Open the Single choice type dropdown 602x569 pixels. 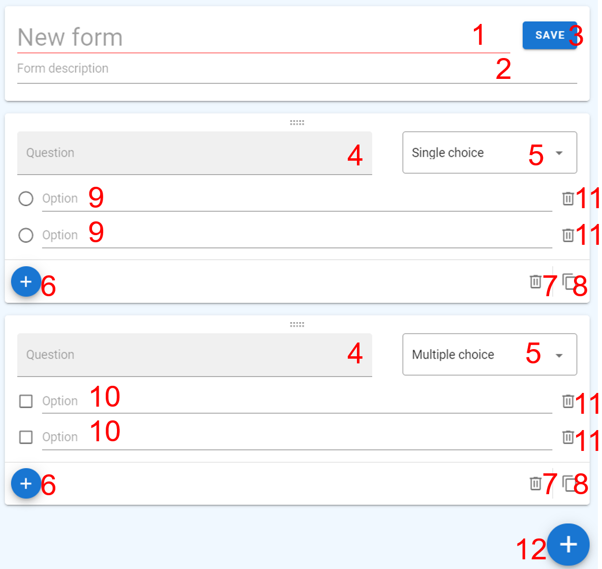click(489, 153)
